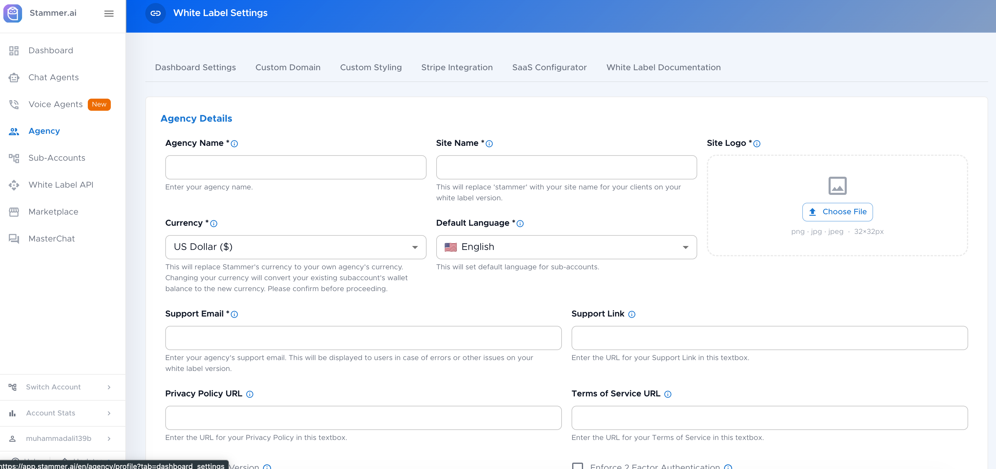The height and width of the screenshot is (469, 996).
Task: Switch to the Custom Domain tab
Action: point(288,67)
